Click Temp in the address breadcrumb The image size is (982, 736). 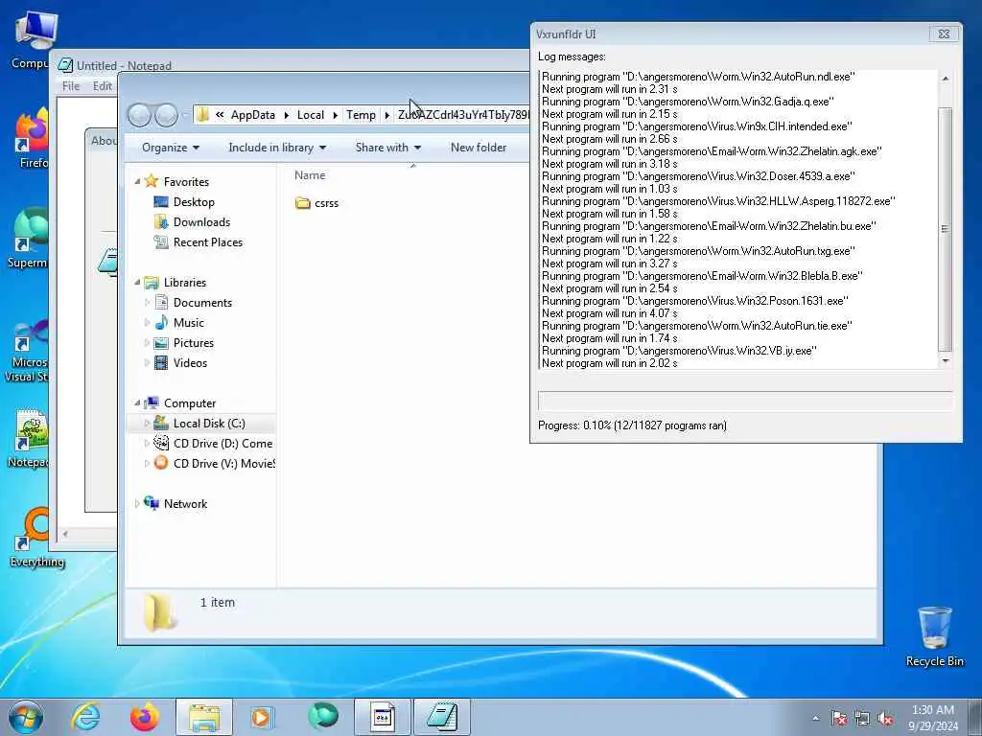coord(361,115)
